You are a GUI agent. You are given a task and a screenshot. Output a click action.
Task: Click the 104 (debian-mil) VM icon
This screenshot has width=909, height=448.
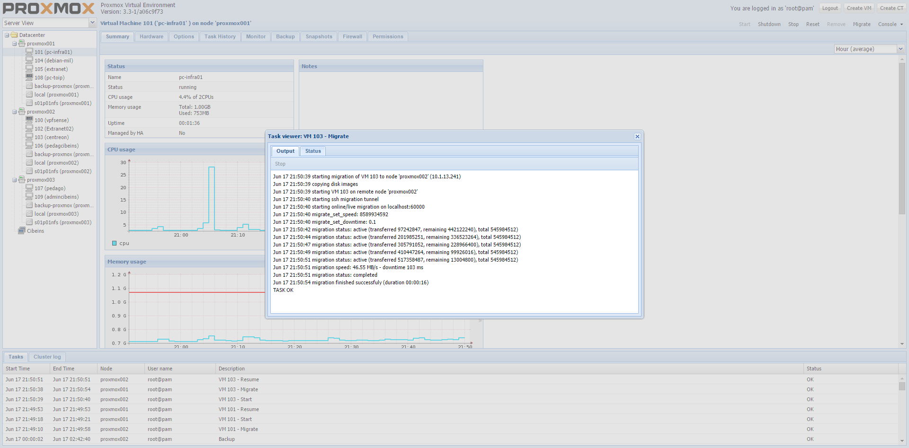[29, 61]
